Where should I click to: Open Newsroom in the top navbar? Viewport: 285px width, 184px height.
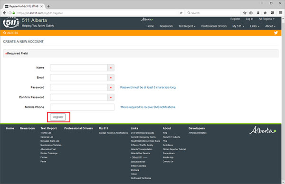point(166,26)
